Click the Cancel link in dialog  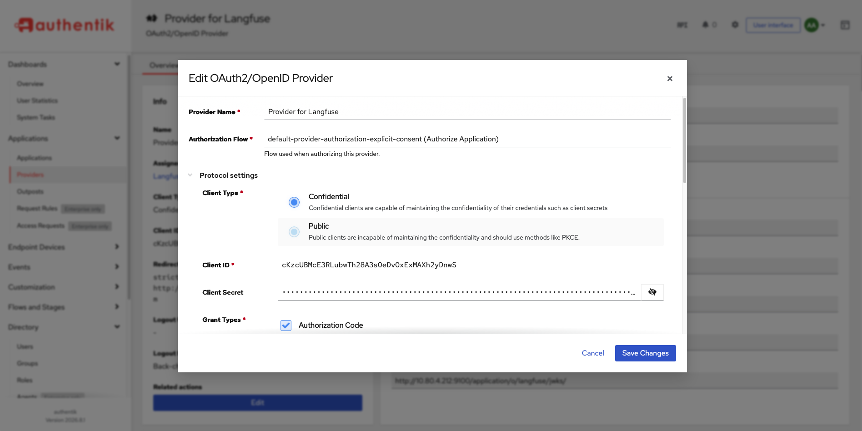tap(593, 353)
